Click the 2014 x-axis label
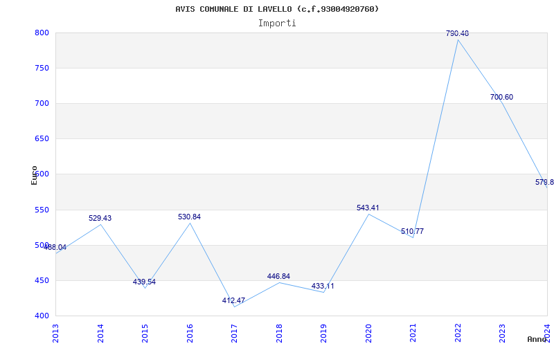This screenshot has width=554, height=346. (x=100, y=334)
